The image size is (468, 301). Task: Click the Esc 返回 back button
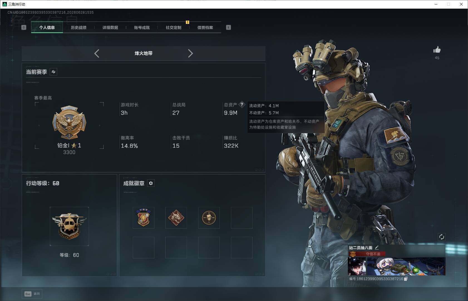[32, 294]
